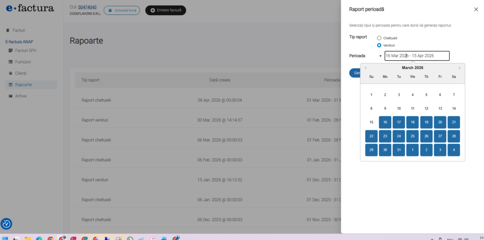Viewport: 484px width, 240px height.
Task: Click the Clienți sidebar icon
Action: click(11, 73)
